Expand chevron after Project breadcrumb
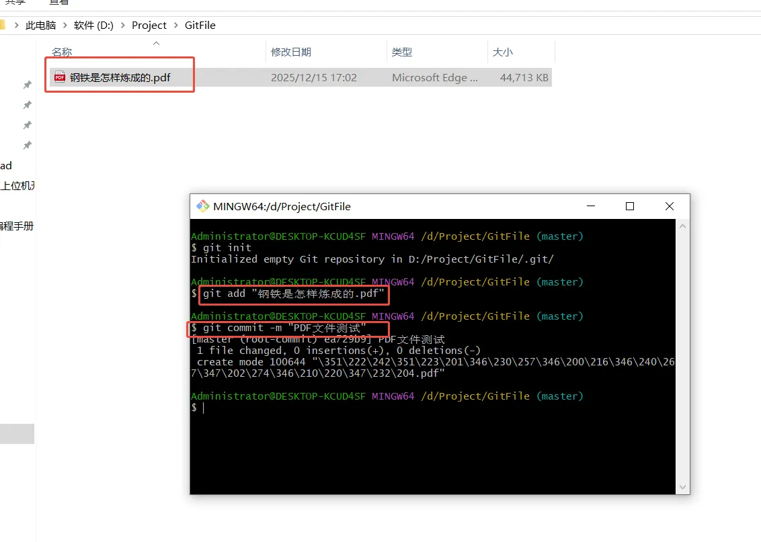Image resolution: width=761 pixels, height=542 pixels. tap(175, 26)
